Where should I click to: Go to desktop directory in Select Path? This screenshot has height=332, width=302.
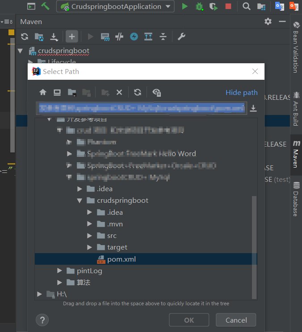pos(57,93)
